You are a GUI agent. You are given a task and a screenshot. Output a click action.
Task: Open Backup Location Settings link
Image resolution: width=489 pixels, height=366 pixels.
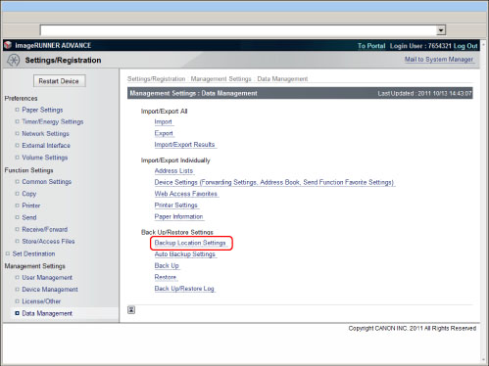(190, 243)
